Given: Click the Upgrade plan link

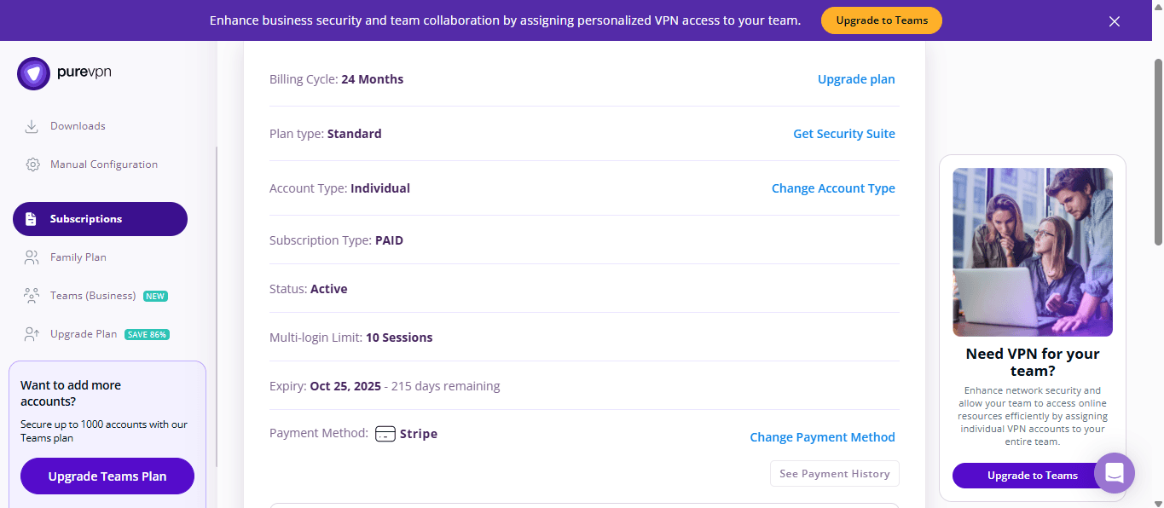Looking at the screenshot, I should pyautogui.click(x=856, y=79).
